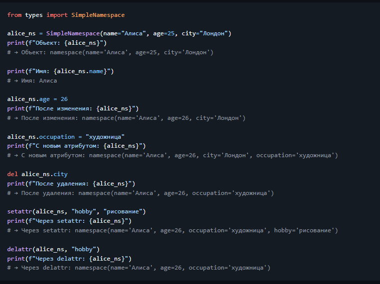Screen dimensions: 380x284
Task: Click the print line with "С новым атрибутом:"
Action: tap(76, 146)
